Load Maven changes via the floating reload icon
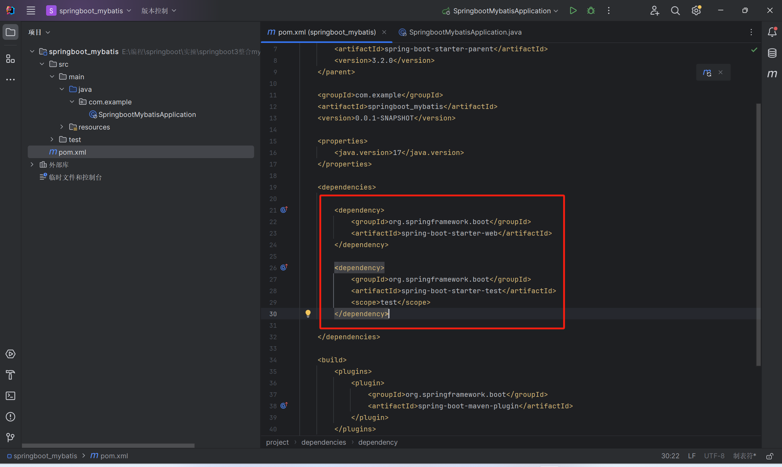Screen dimensions: 782x467 click(x=707, y=73)
